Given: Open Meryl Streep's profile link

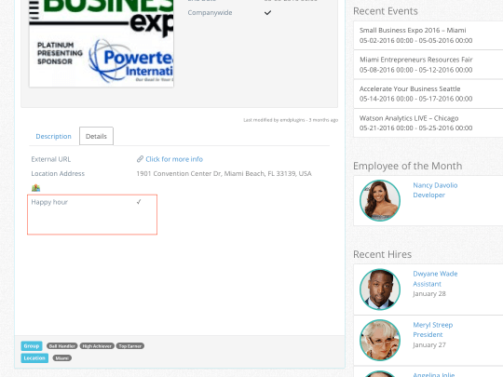Looking at the screenshot, I should click(433, 325).
